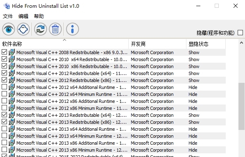245x157 pixels.
Task: Check Visual C++ 2013 x64 Minimum Runtime box
Action: [x=4, y=135]
